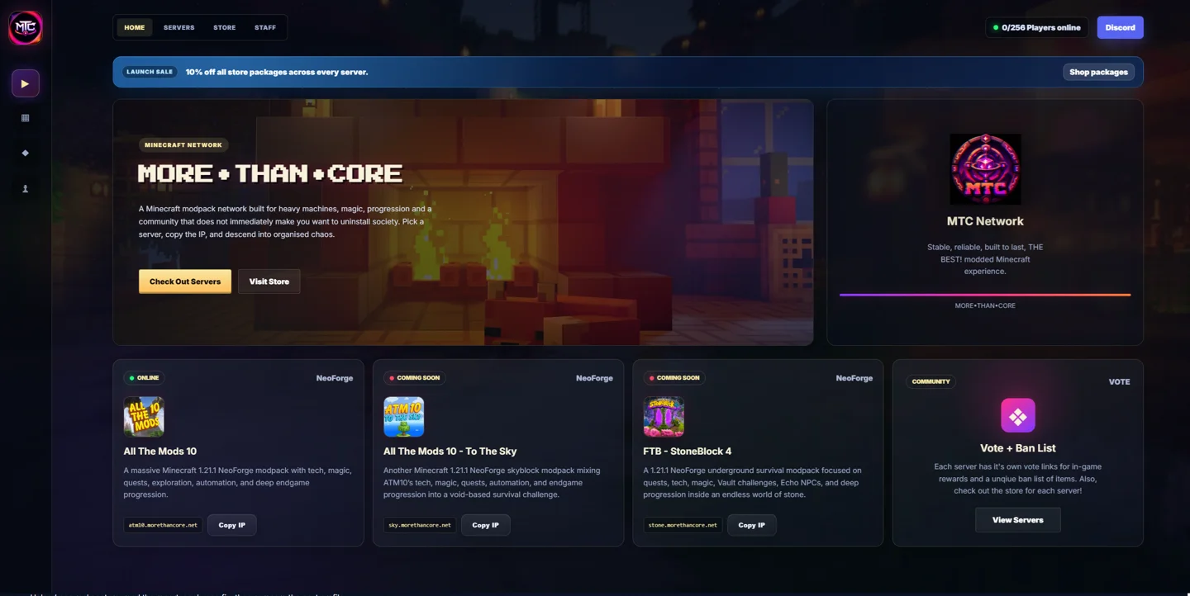Open the STORE tab
1190x596 pixels.
tap(225, 27)
